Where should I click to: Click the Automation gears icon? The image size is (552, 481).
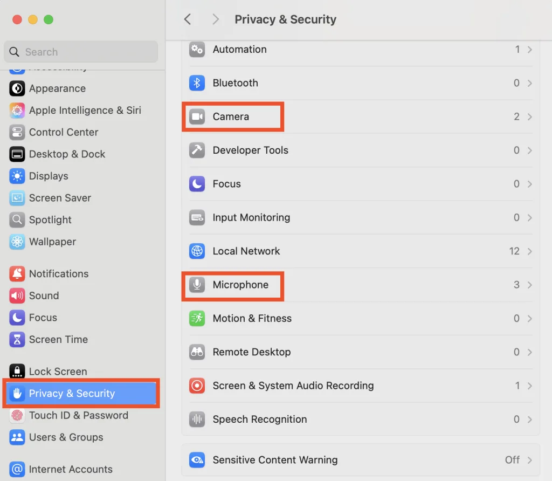[197, 50]
